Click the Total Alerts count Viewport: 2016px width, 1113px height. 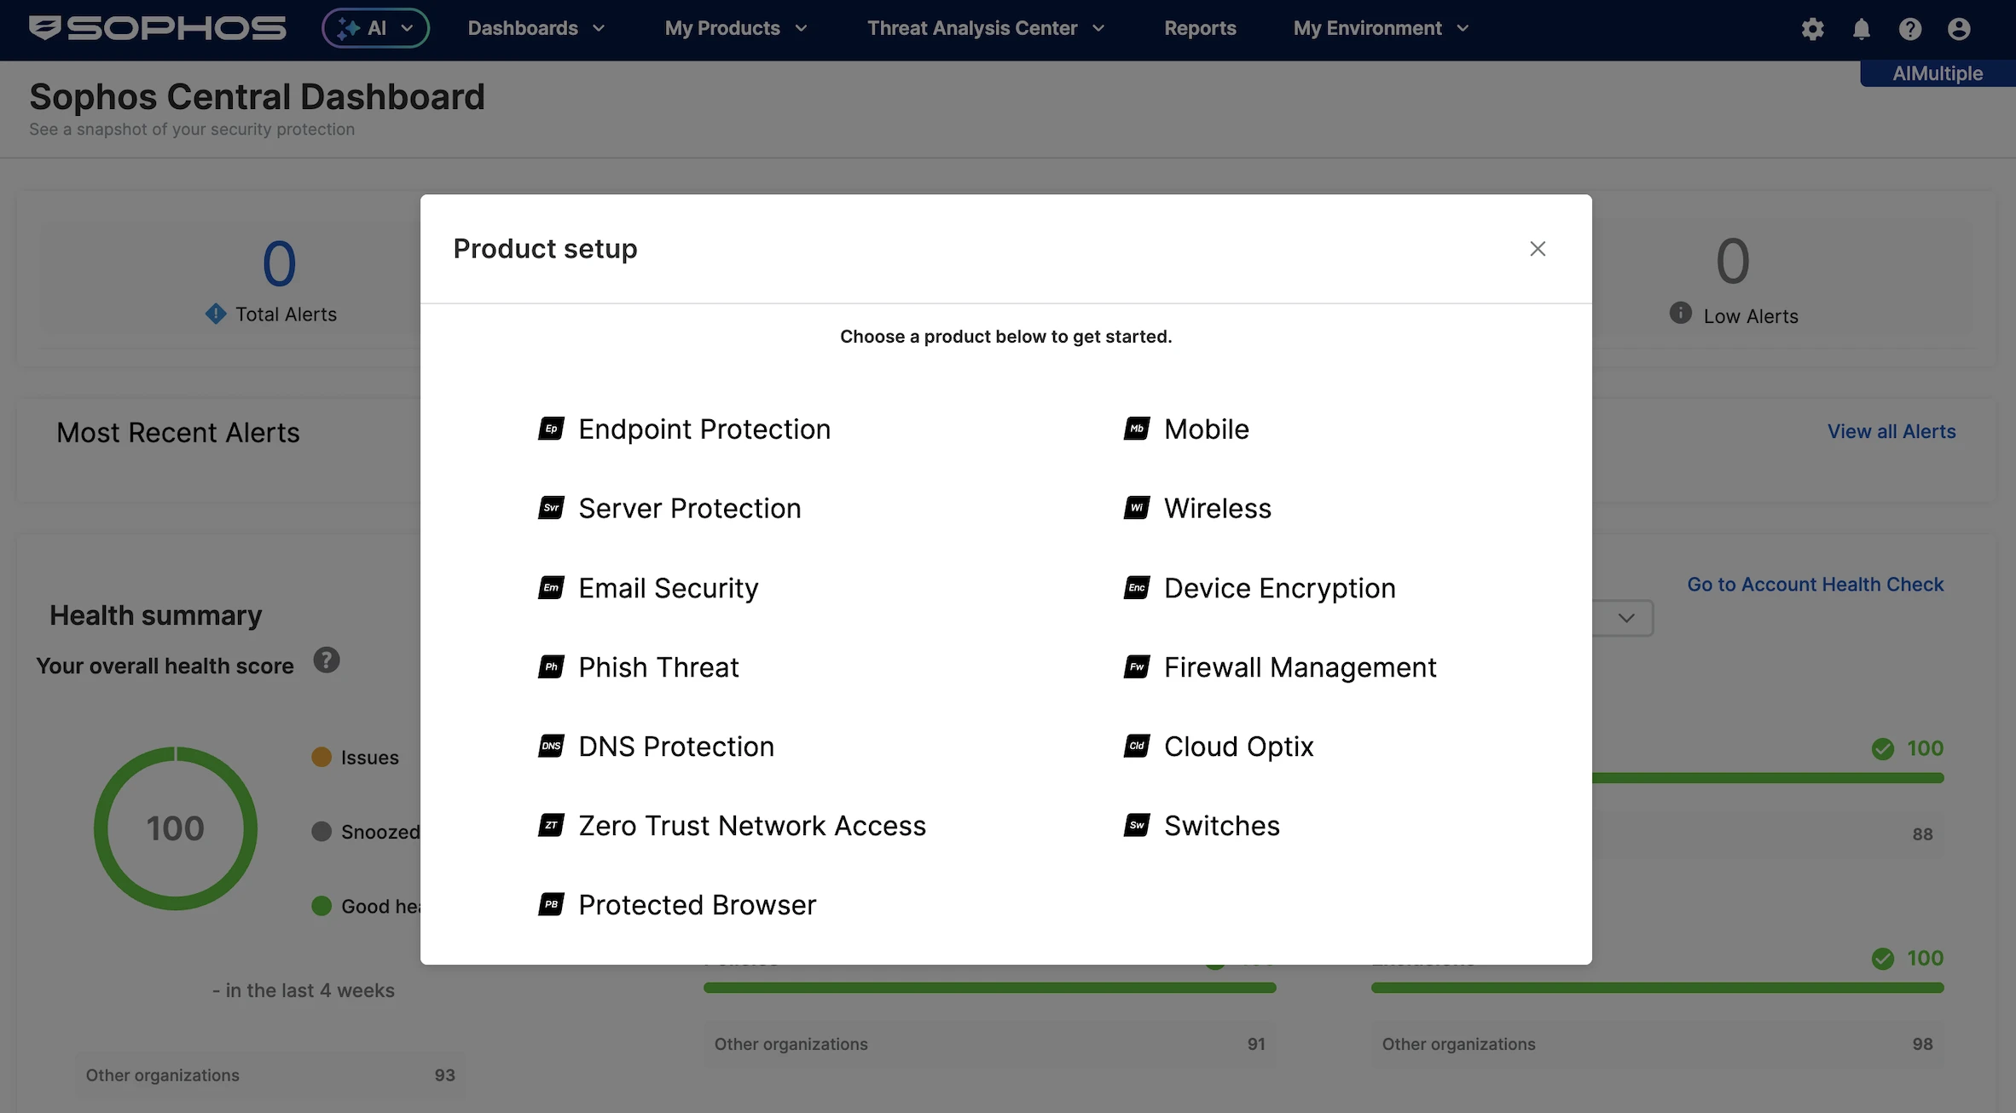coord(279,263)
